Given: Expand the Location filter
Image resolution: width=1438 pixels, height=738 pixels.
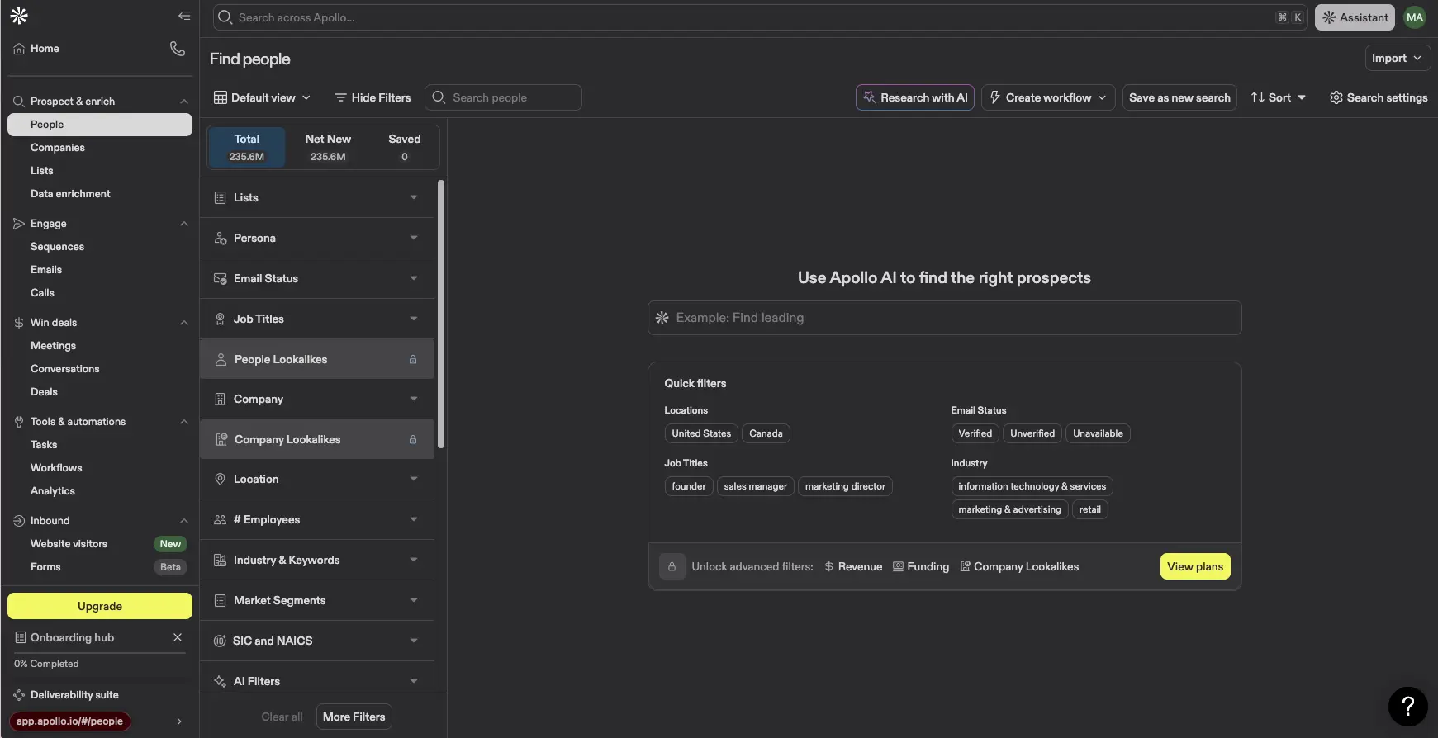Looking at the screenshot, I should (x=317, y=479).
